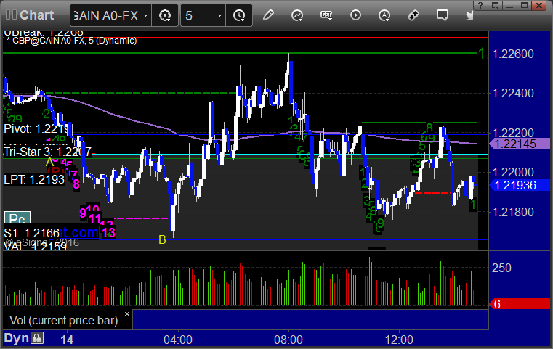Click the yellow 'B' wave label
This screenshot has height=349, width=553.
click(162, 240)
